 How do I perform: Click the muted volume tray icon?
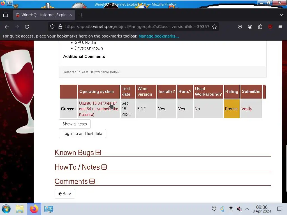(x=239, y=209)
